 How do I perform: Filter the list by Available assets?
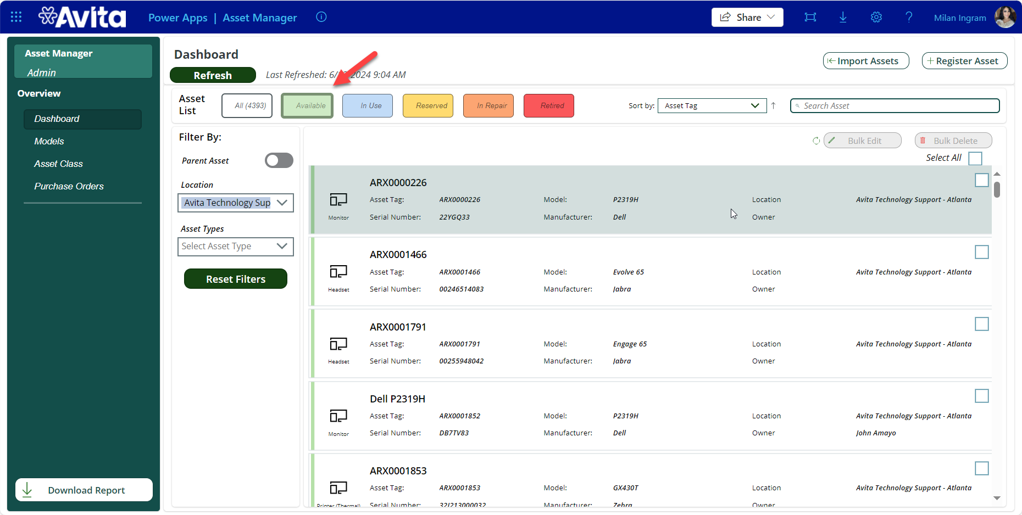pos(308,105)
